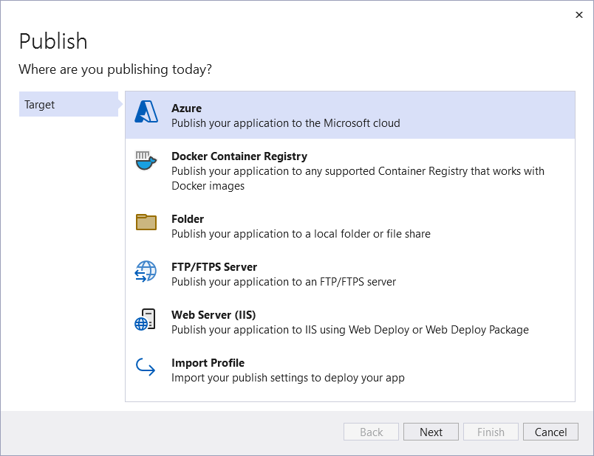Click the Web Server IIS icon
Viewport: 594px width, 456px height.
[x=146, y=319]
